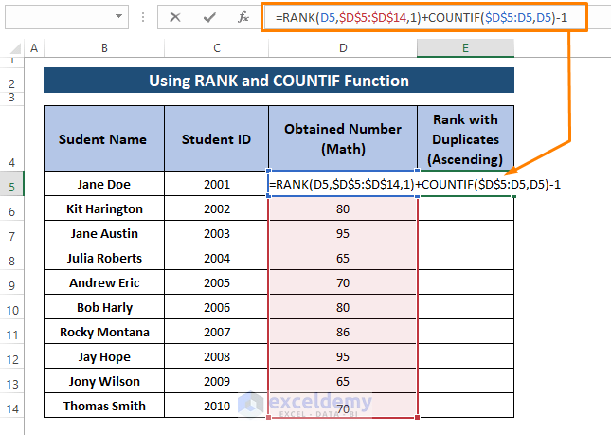Select Student ID cell 2008
Image resolution: width=611 pixels, height=435 pixels.
point(216,356)
